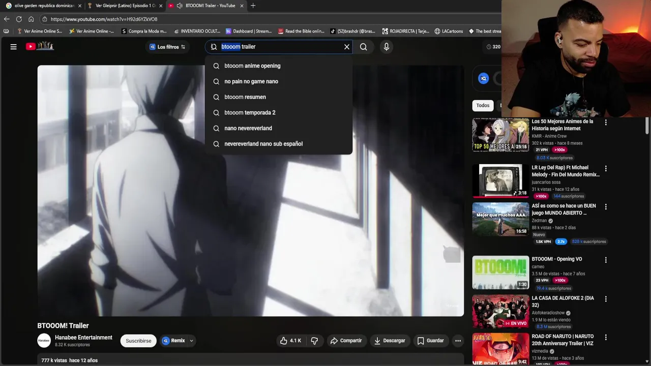Open options for juego MUNDO ABIERTO video

(x=606, y=207)
